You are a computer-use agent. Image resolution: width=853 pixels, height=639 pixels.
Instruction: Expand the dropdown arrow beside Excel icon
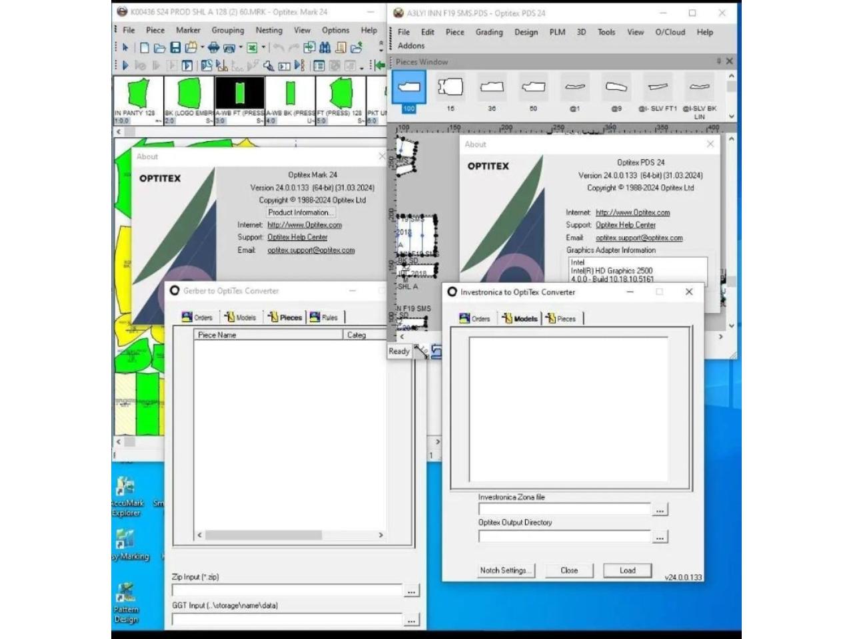pyautogui.click(x=263, y=48)
